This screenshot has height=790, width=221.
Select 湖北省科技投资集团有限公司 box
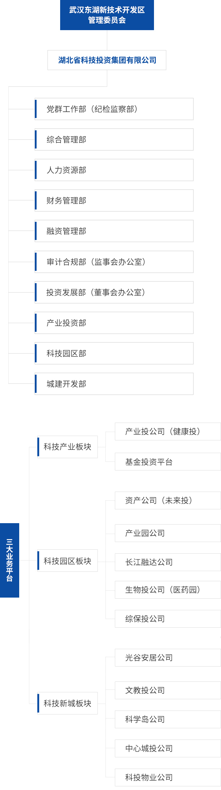(x=107, y=60)
